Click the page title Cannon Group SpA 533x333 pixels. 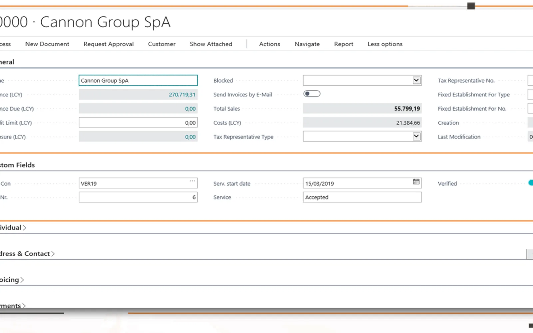[105, 22]
